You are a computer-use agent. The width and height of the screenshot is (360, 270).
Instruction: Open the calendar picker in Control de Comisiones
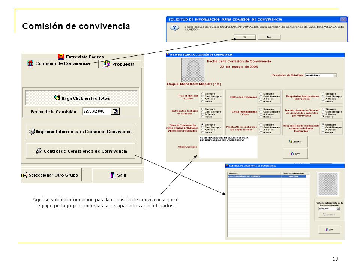338,209
